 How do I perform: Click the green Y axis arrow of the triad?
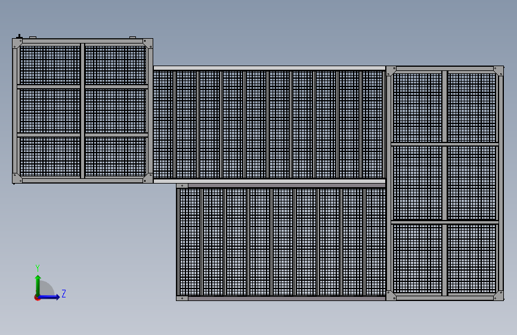[38, 285]
